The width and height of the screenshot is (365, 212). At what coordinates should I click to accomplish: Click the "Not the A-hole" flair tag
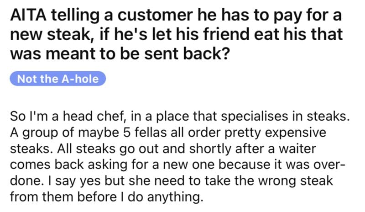point(58,79)
